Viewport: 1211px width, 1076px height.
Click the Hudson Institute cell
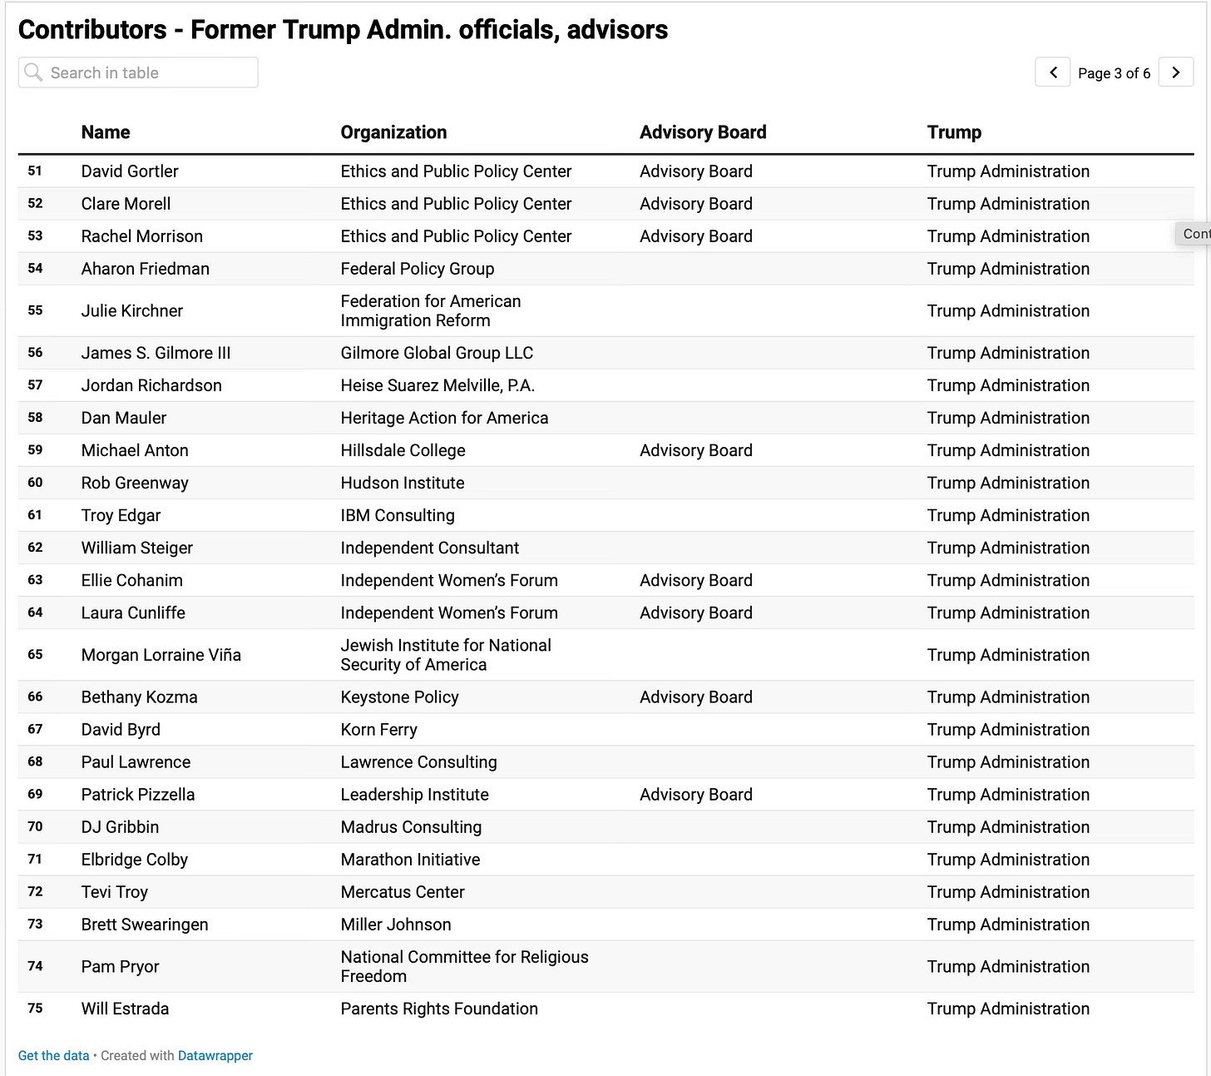pos(403,483)
